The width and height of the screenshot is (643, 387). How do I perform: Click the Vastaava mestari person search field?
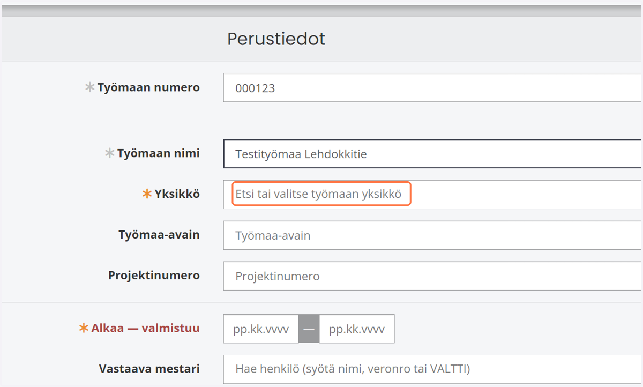432,369
